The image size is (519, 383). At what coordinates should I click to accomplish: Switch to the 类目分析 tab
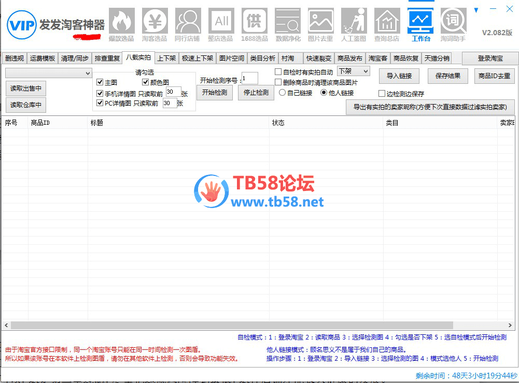262,58
